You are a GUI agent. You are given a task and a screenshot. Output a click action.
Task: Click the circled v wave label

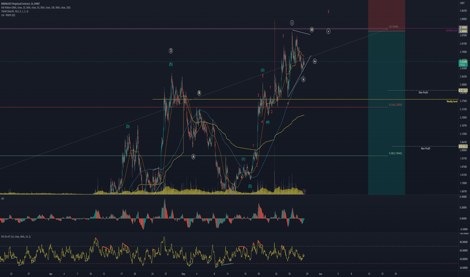pos(328,31)
